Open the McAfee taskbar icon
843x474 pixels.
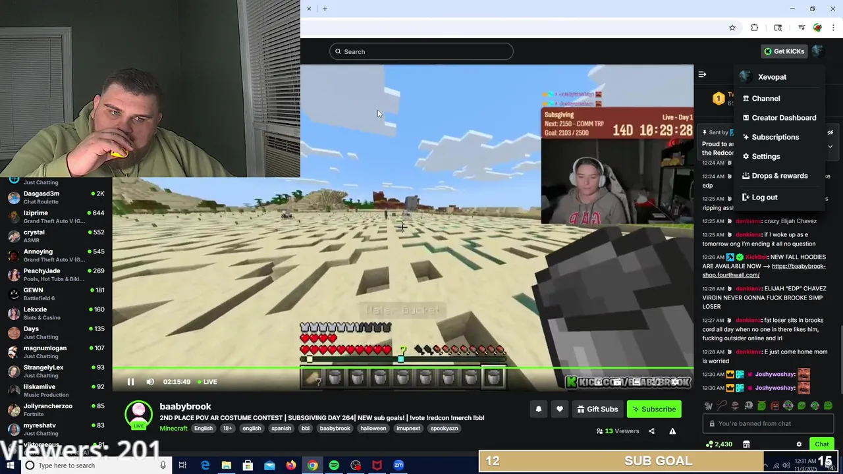pyautogui.click(x=377, y=465)
